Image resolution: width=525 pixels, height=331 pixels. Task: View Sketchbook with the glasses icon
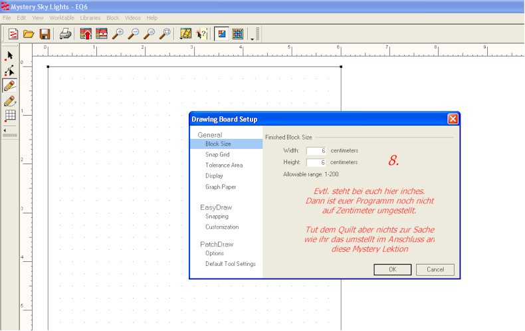(102, 34)
